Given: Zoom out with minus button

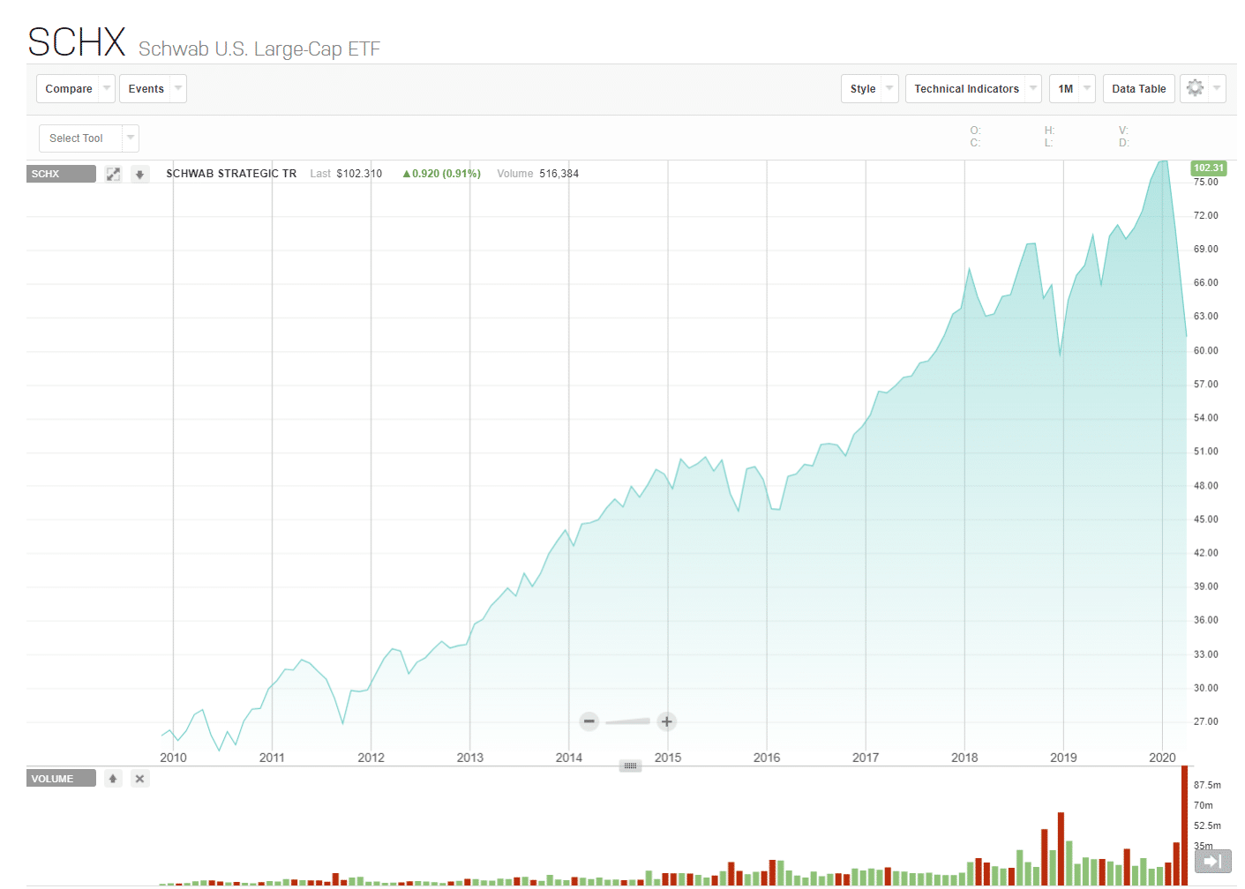Looking at the screenshot, I should [x=589, y=721].
